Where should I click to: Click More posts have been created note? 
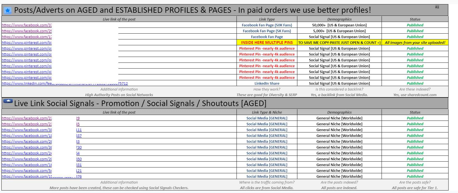(119, 188)
